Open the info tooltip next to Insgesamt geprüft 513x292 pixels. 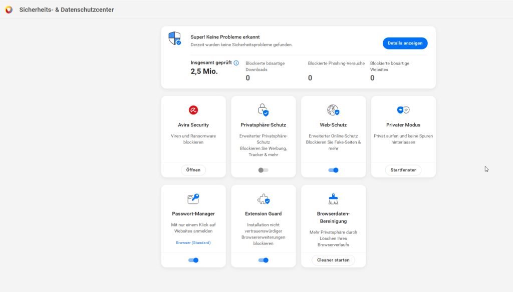click(x=235, y=62)
